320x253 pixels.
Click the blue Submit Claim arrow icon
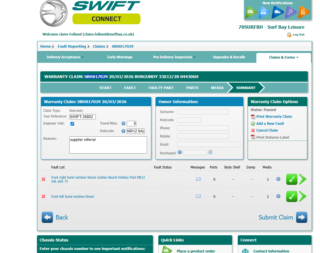[x=302, y=217]
